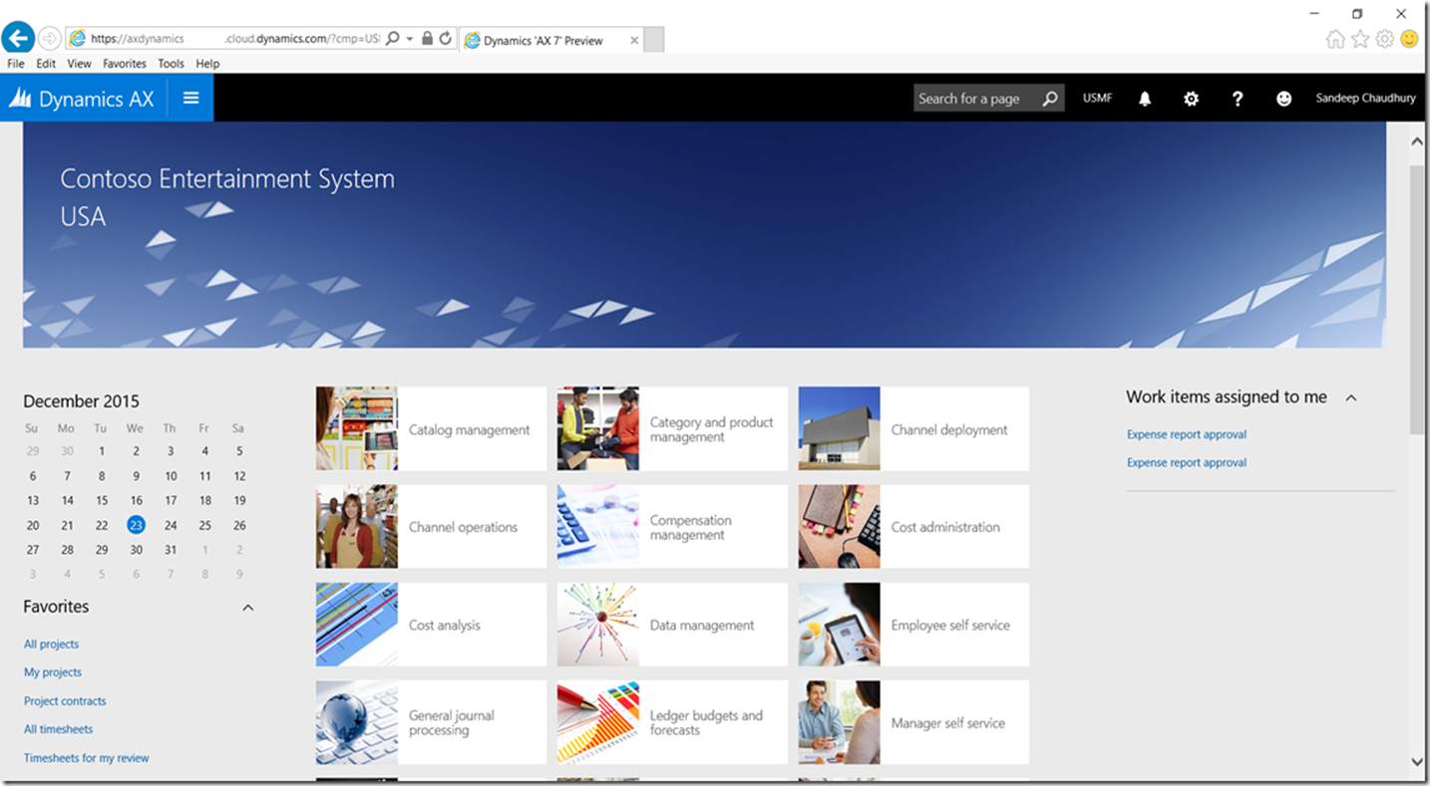Open the Channel deployment tile
Screen dimensions: 1430x786
coord(913,428)
